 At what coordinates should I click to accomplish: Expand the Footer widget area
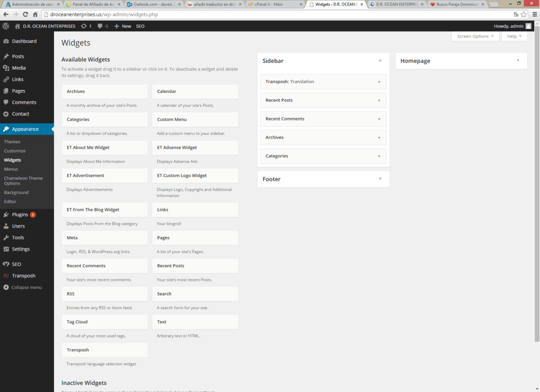(x=380, y=179)
